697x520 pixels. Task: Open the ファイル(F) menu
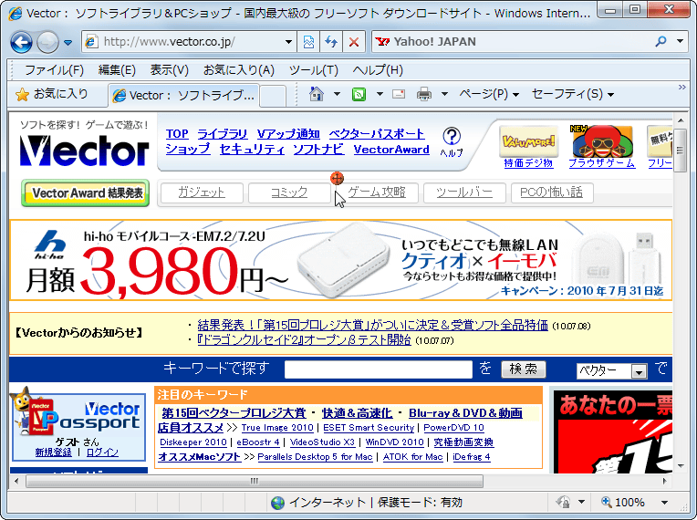tap(54, 69)
